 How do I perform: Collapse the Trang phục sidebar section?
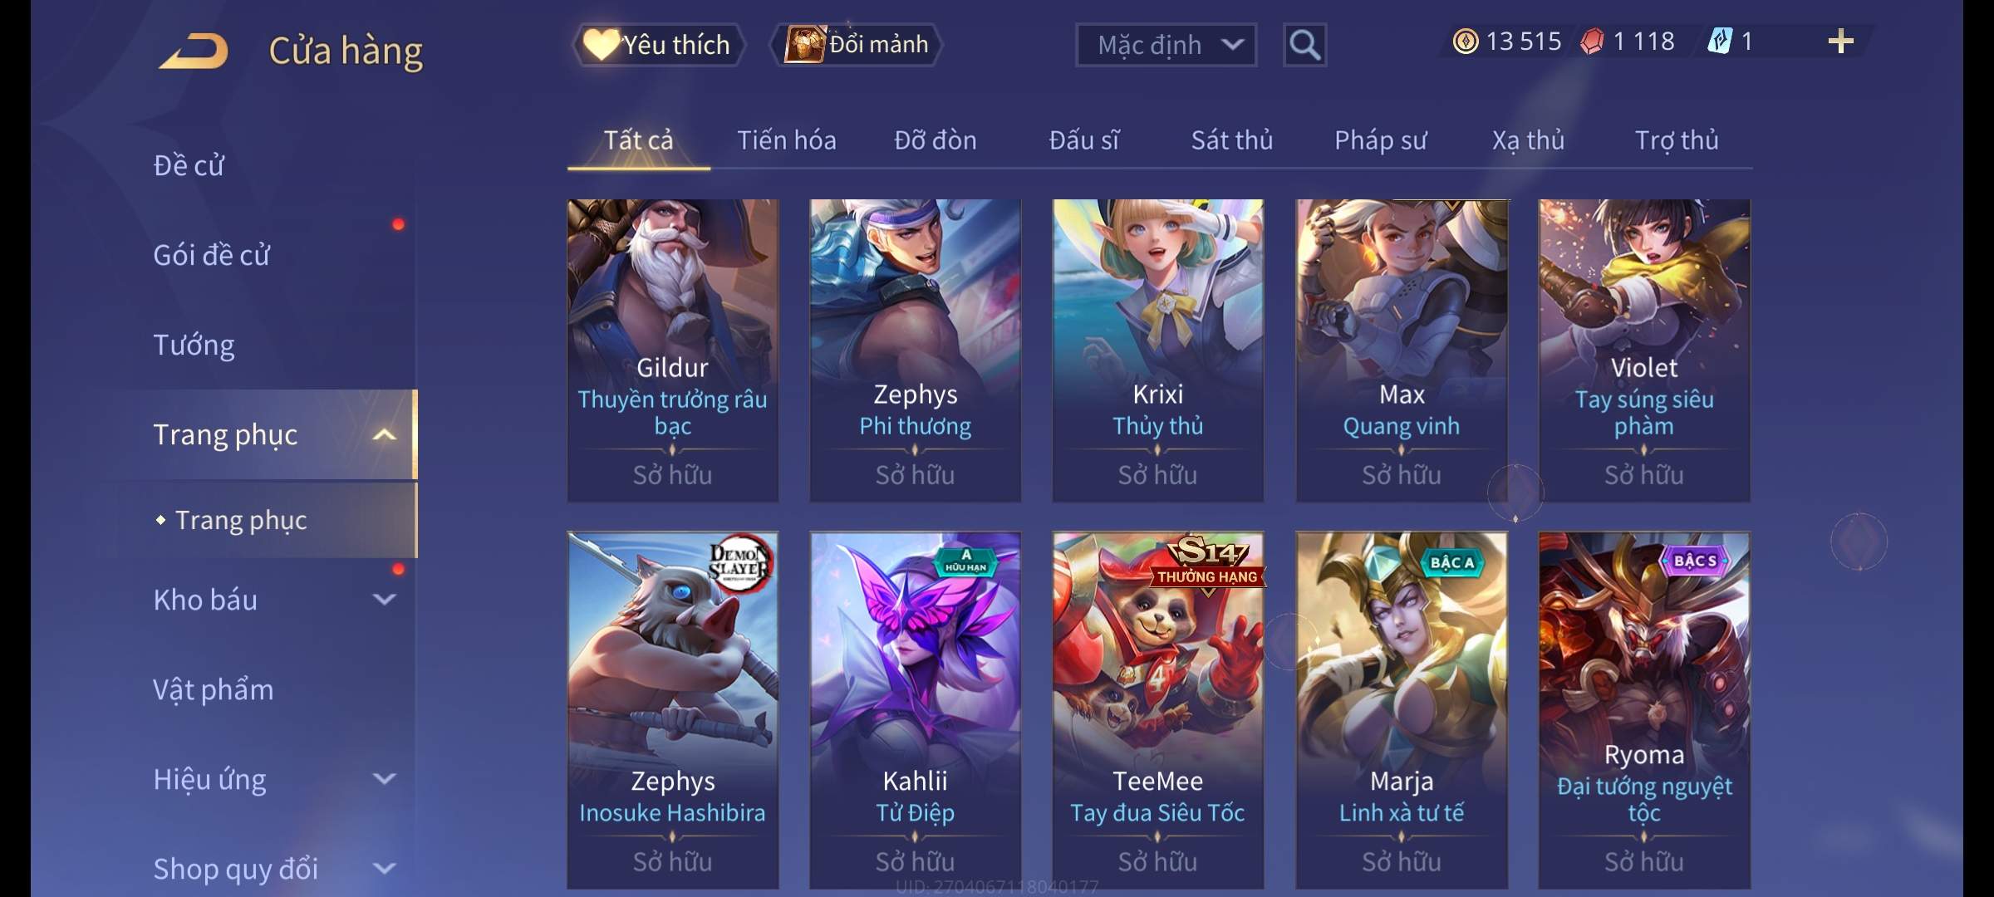point(384,435)
